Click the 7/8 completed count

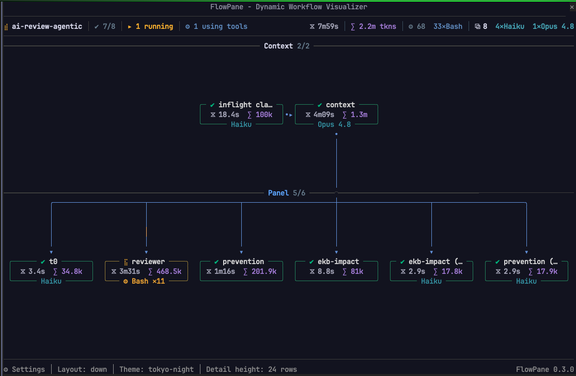point(109,26)
